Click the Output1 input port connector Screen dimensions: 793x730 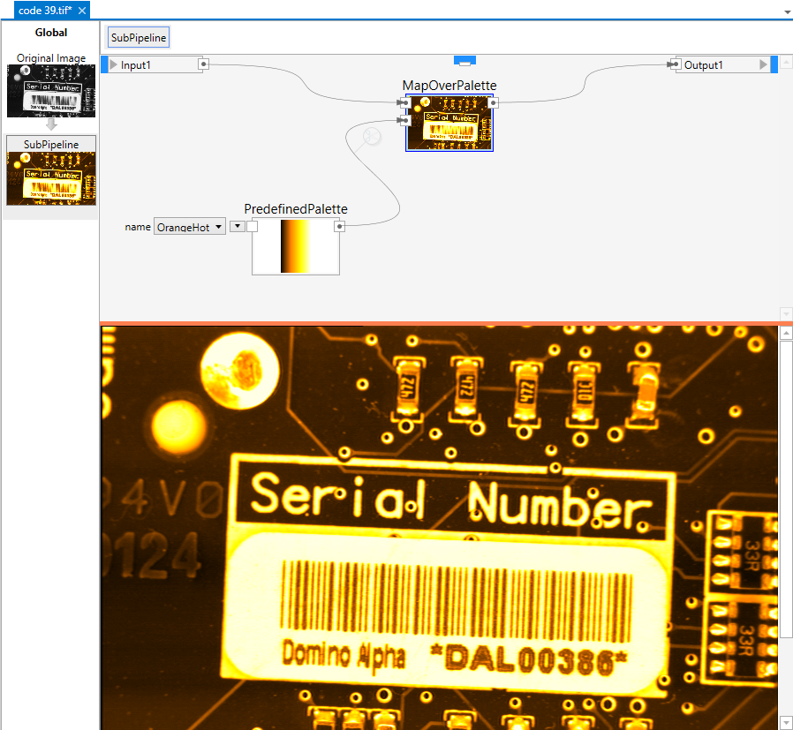tap(674, 64)
